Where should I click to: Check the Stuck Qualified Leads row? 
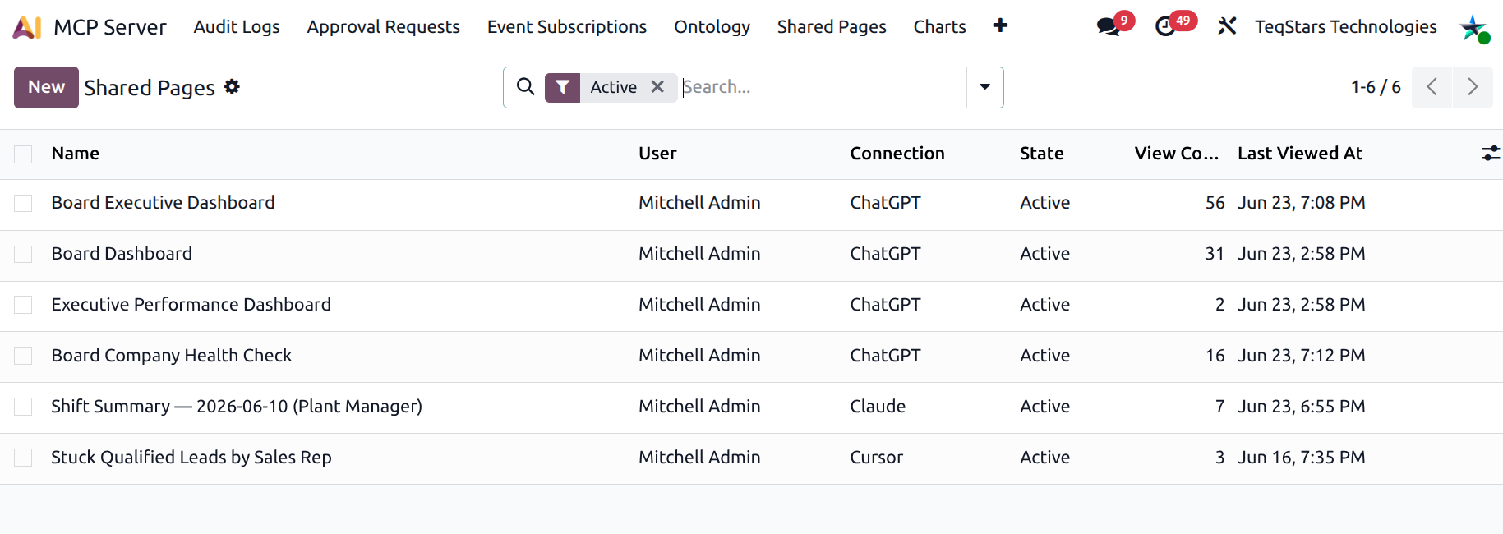pos(23,458)
